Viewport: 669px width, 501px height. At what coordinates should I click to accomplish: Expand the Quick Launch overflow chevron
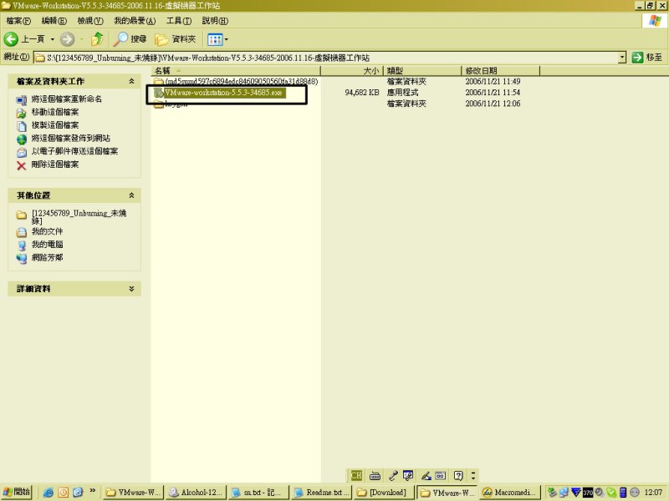coord(92,491)
